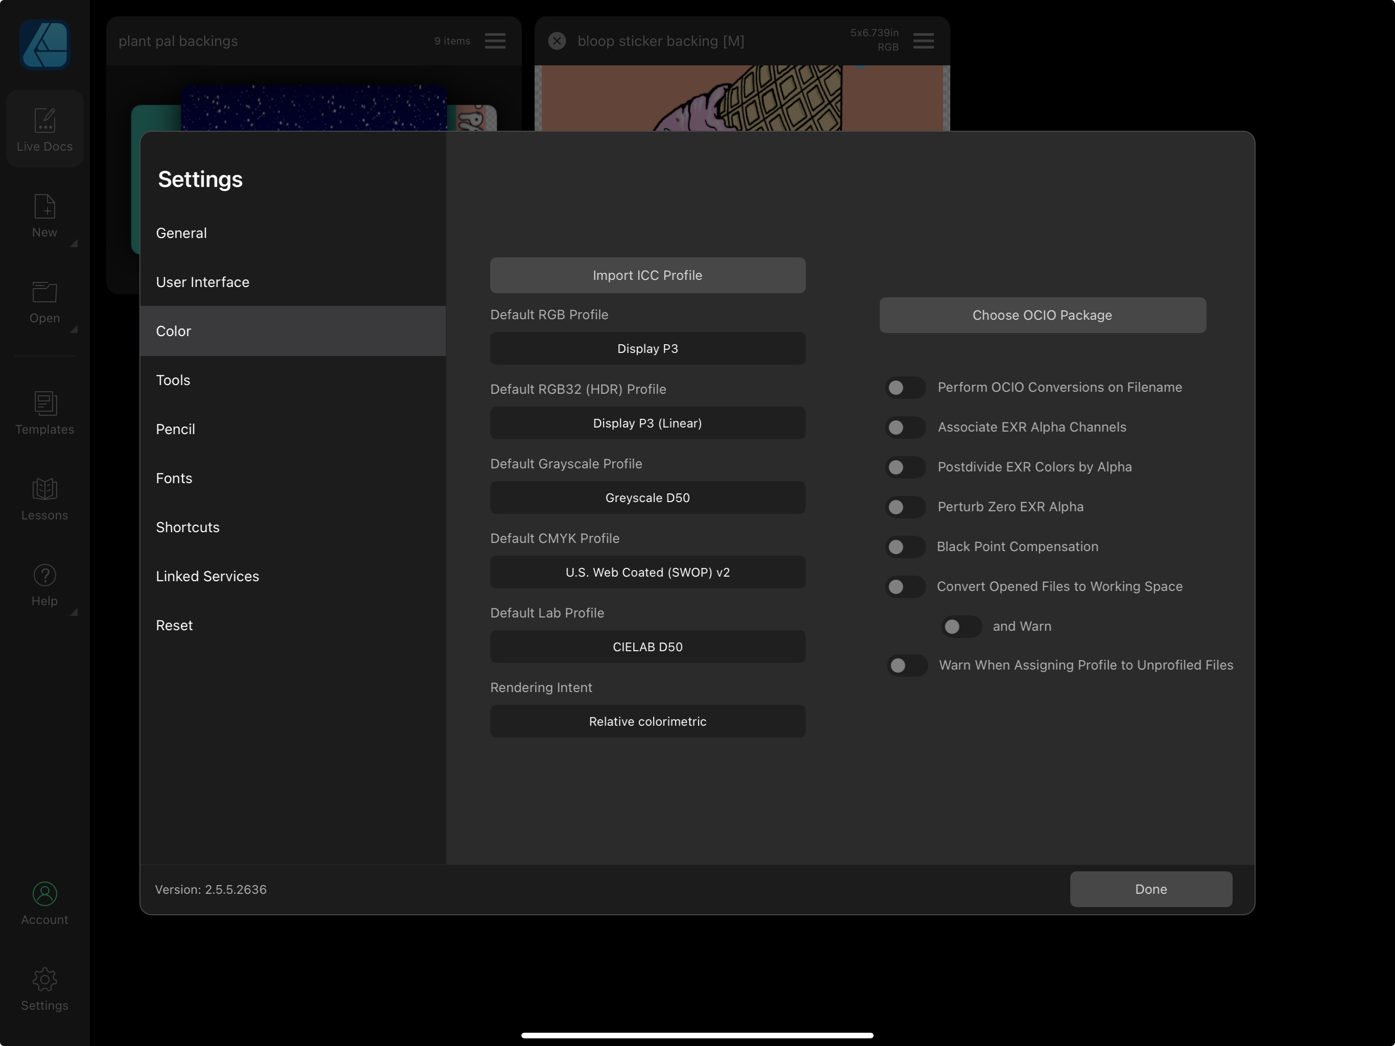Open the Display P3 (Linear) HDR profile dropdown

point(647,423)
